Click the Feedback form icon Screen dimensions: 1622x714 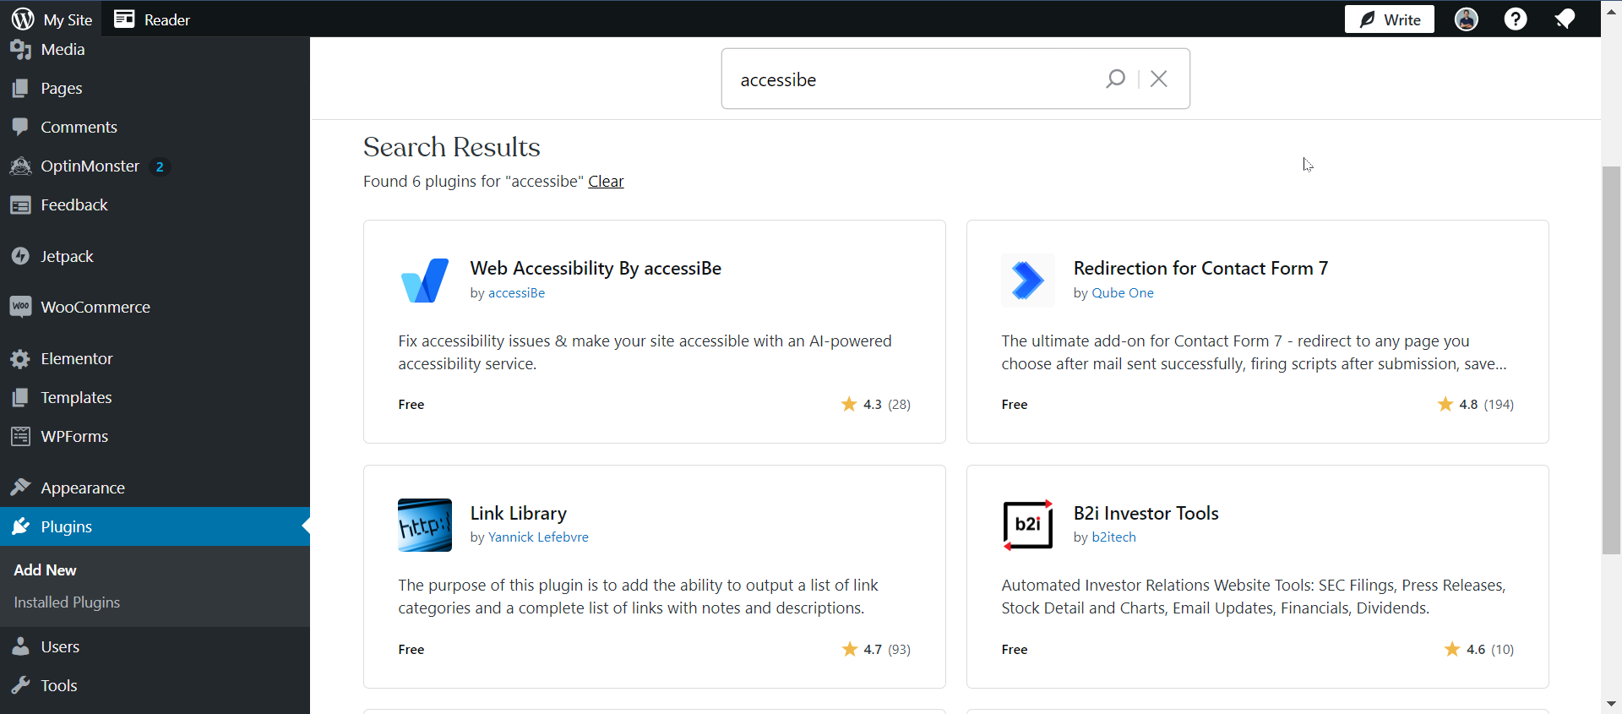point(20,204)
